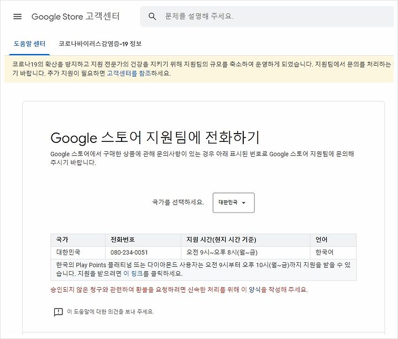Click Google Store 고객센터 title
Viewport: 398px width, 339px height.
click(x=75, y=17)
